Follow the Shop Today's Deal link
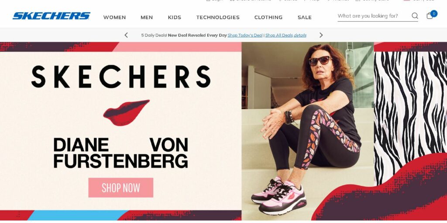447x223 pixels. click(245, 35)
